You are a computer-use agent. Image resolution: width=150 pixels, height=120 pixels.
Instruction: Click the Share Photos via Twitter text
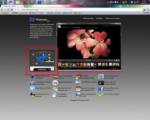(x=43, y=88)
